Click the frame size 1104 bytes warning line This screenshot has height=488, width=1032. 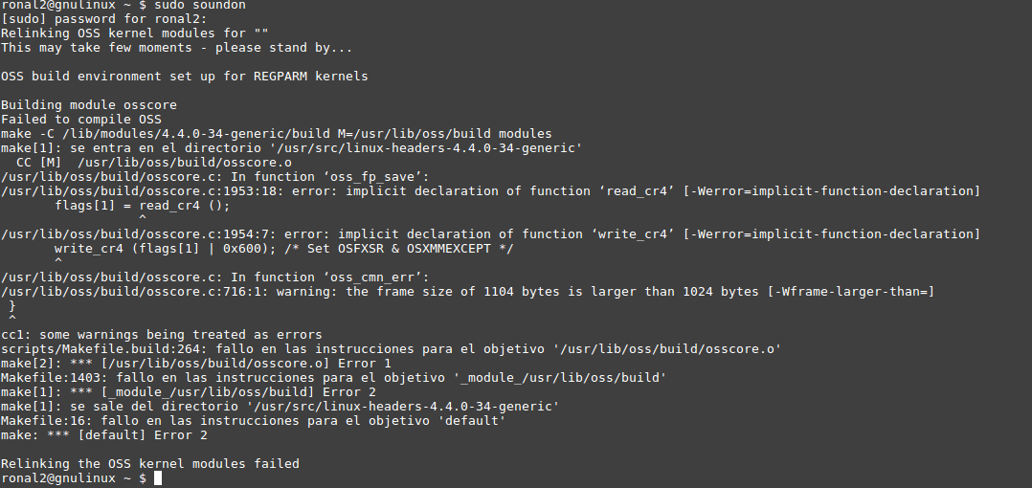pyautogui.click(x=467, y=292)
